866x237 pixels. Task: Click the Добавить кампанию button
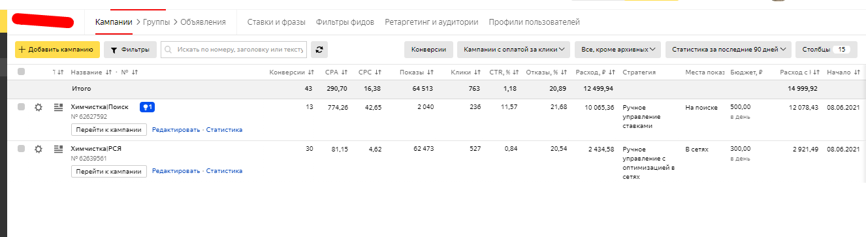coord(57,49)
